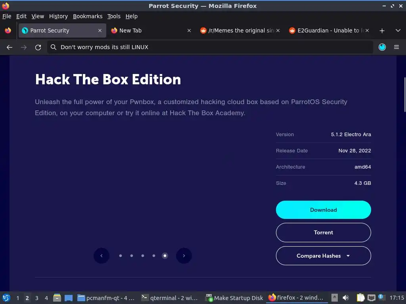Image resolution: width=406 pixels, height=304 pixels.
Task: Open the History menu
Action: coord(58,16)
